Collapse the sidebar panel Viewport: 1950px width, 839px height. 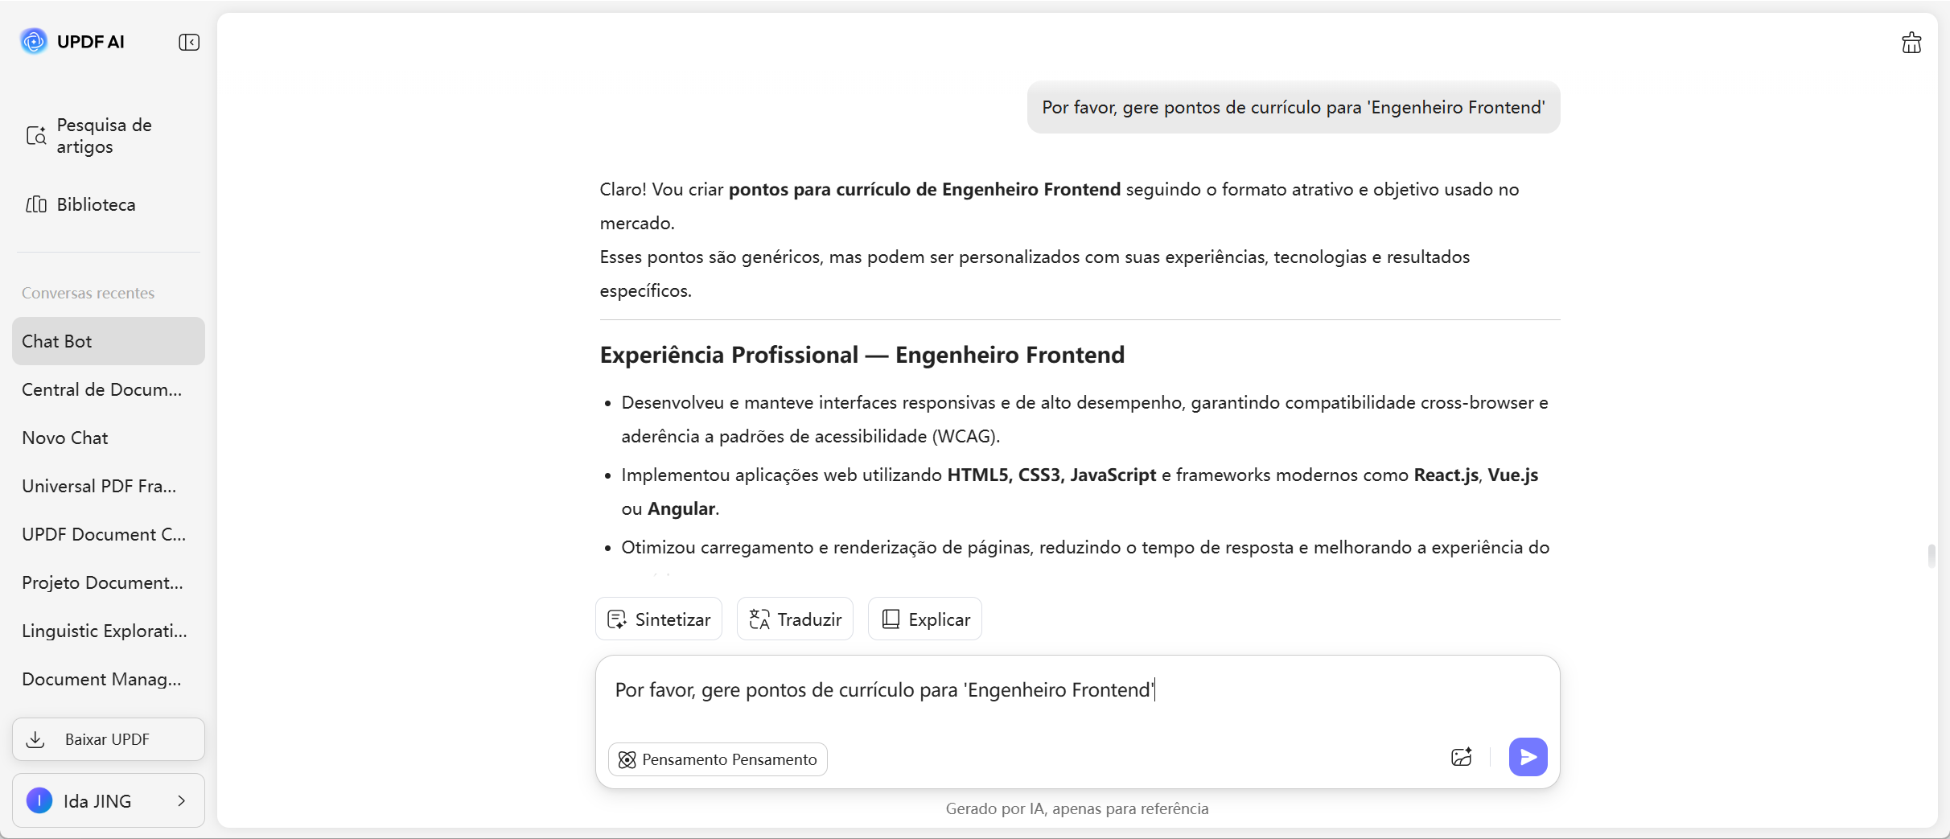pyautogui.click(x=189, y=42)
